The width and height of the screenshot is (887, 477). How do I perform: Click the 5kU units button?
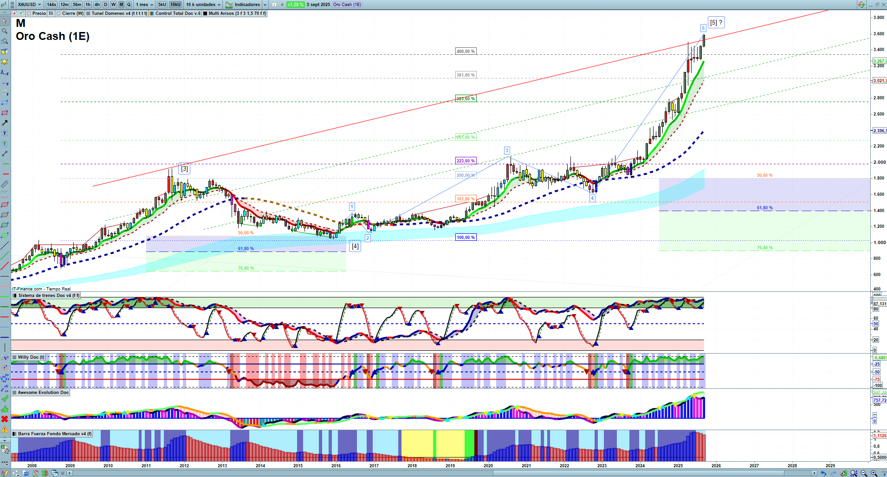(x=162, y=5)
